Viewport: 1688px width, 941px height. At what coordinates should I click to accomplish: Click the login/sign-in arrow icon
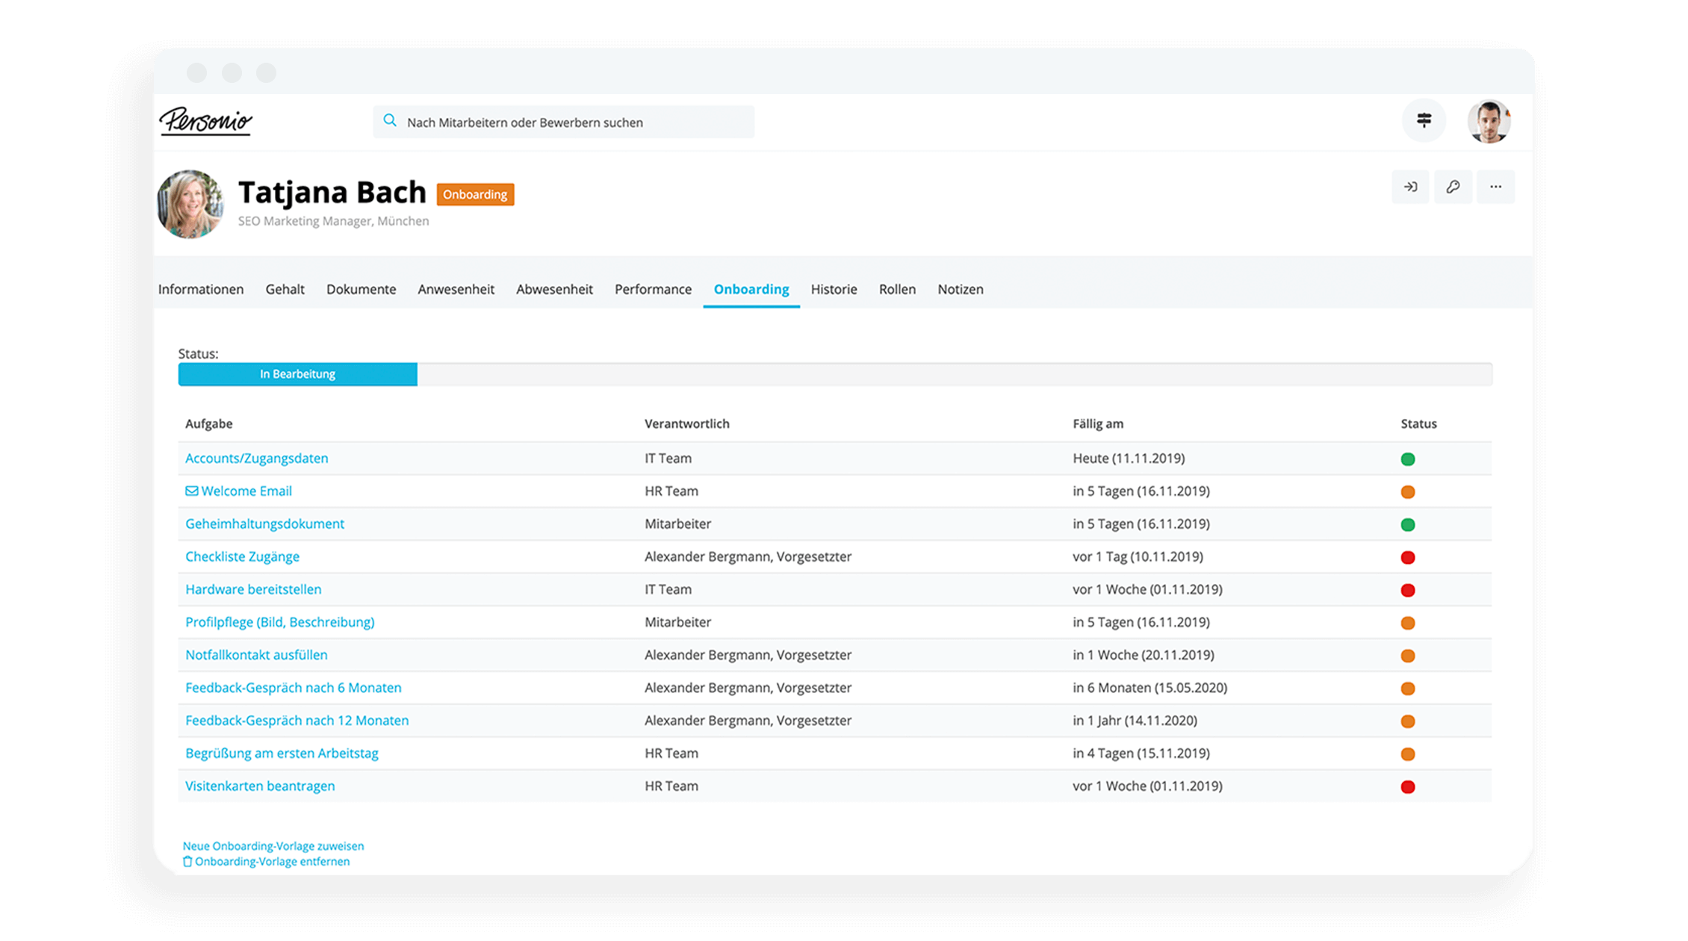[1410, 187]
